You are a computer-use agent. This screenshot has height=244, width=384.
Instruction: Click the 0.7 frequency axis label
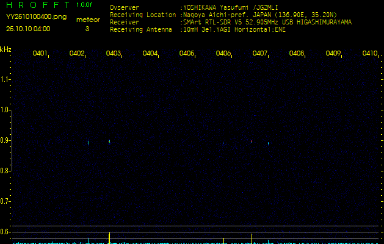4,201
